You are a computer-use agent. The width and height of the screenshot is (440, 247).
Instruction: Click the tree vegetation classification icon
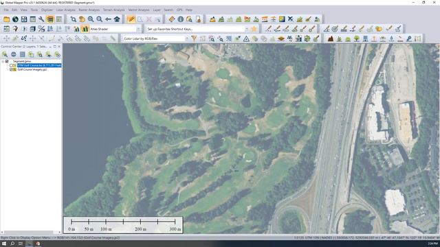click(x=357, y=38)
